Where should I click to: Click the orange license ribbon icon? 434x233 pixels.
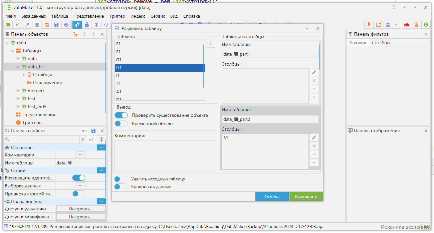(x=416, y=25)
